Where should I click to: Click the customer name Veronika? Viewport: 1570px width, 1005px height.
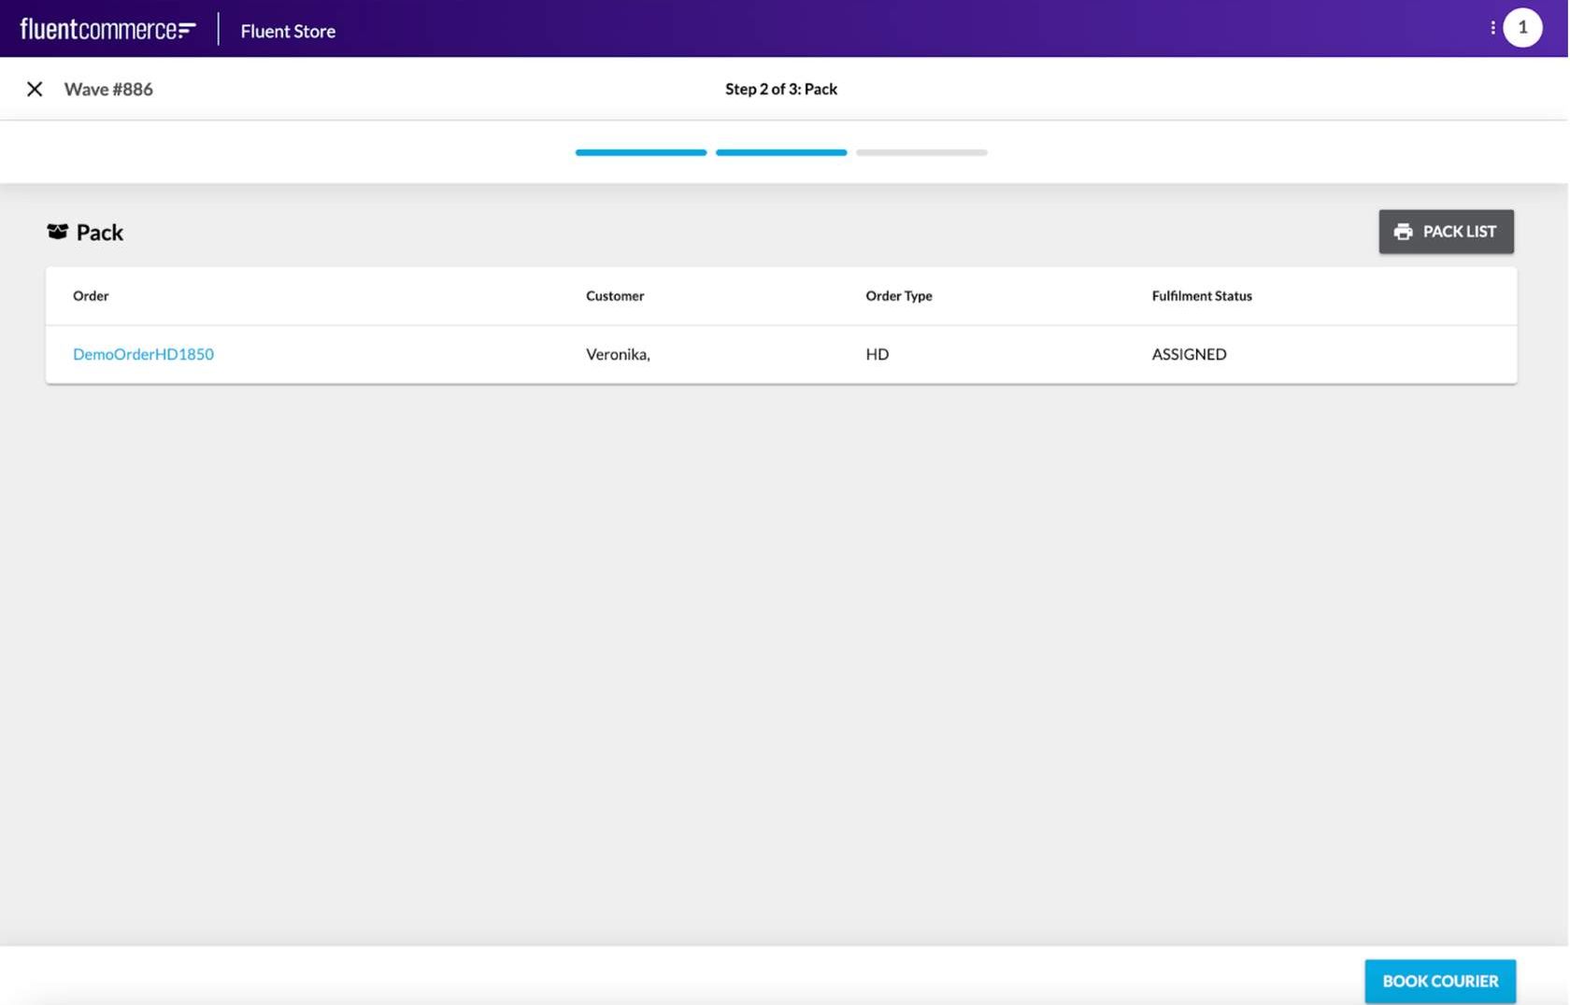618,354
